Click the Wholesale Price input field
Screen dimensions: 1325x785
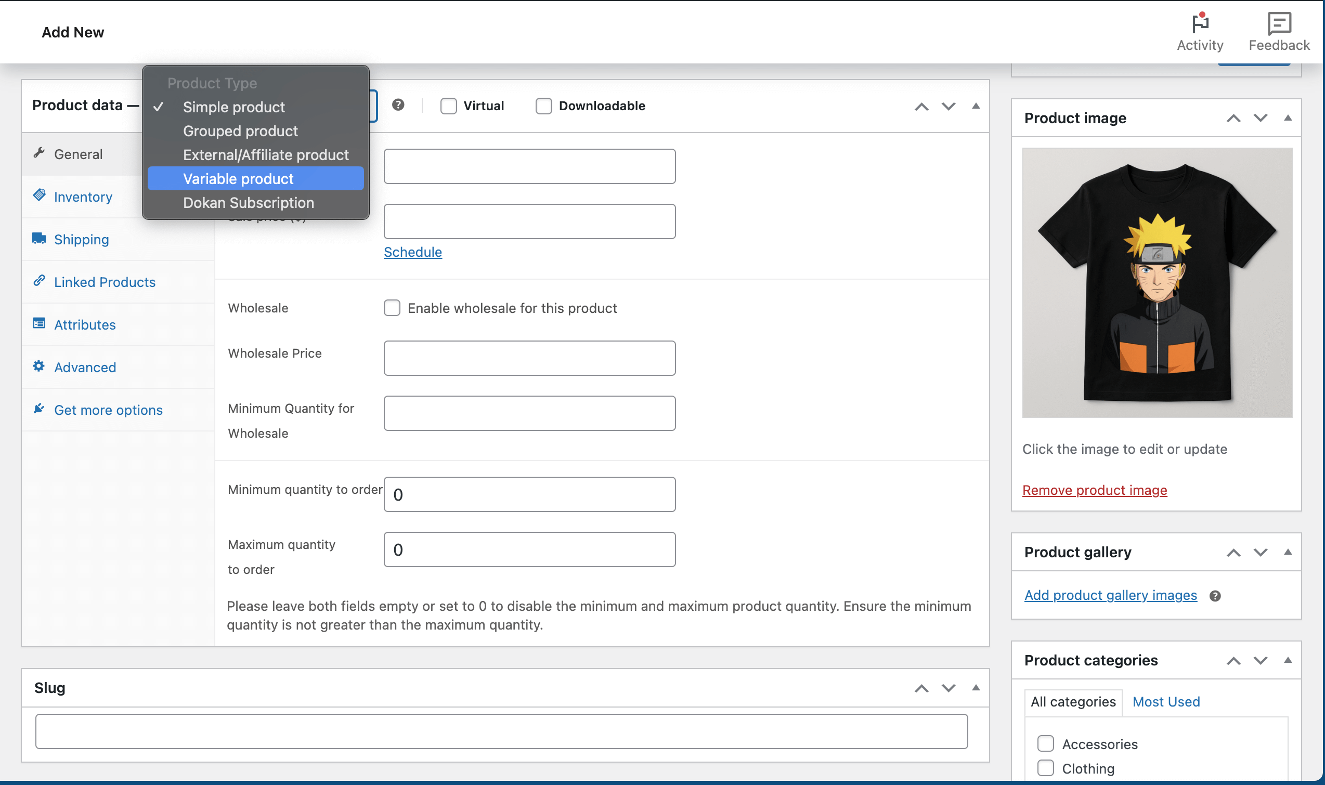[529, 358]
